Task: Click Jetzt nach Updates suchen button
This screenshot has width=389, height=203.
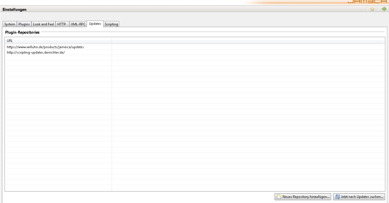Action: click(x=359, y=197)
